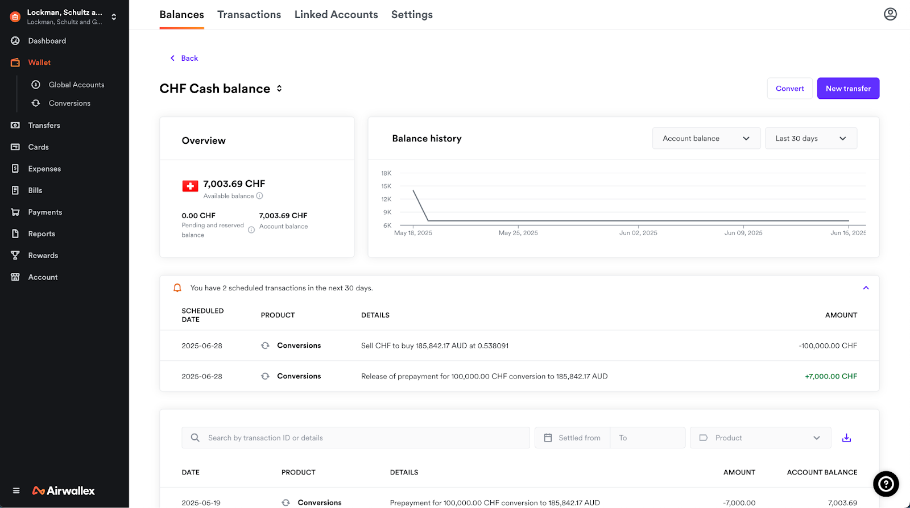The image size is (910, 508).
Task: Click the Sell CHF to buy AUD row
Action: pyautogui.click(x=519, y=345)
